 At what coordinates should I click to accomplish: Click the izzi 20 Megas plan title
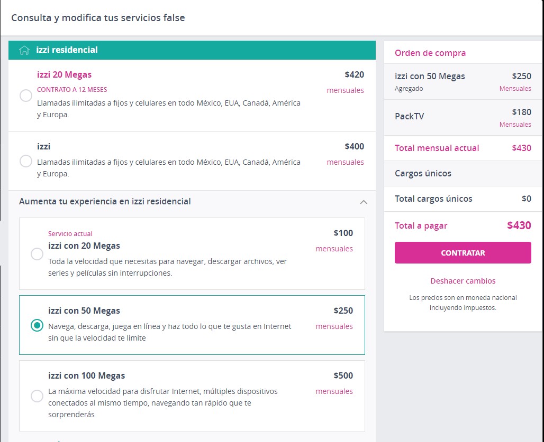pyautogui.click(x=64, y=75)
